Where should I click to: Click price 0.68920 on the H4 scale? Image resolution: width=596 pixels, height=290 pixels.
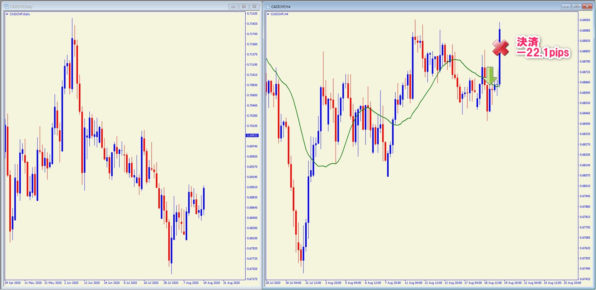pyautogui.click(x=585, y=41)
